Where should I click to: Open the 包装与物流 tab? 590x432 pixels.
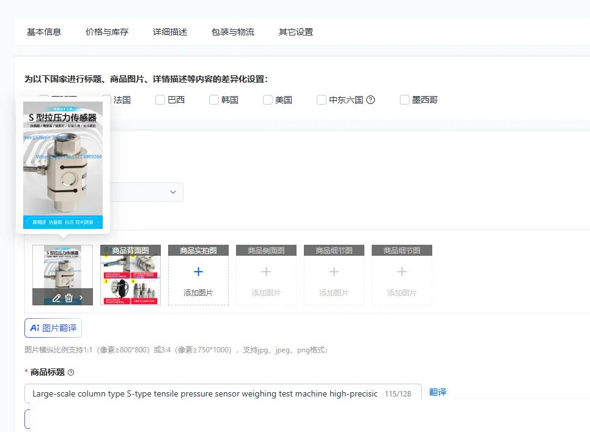tap(233, 32)
